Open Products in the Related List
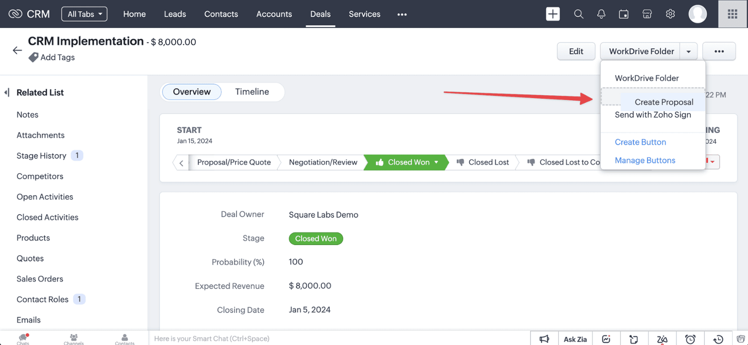The width and height of the screenshot is (748, 345). coord(33,238)
